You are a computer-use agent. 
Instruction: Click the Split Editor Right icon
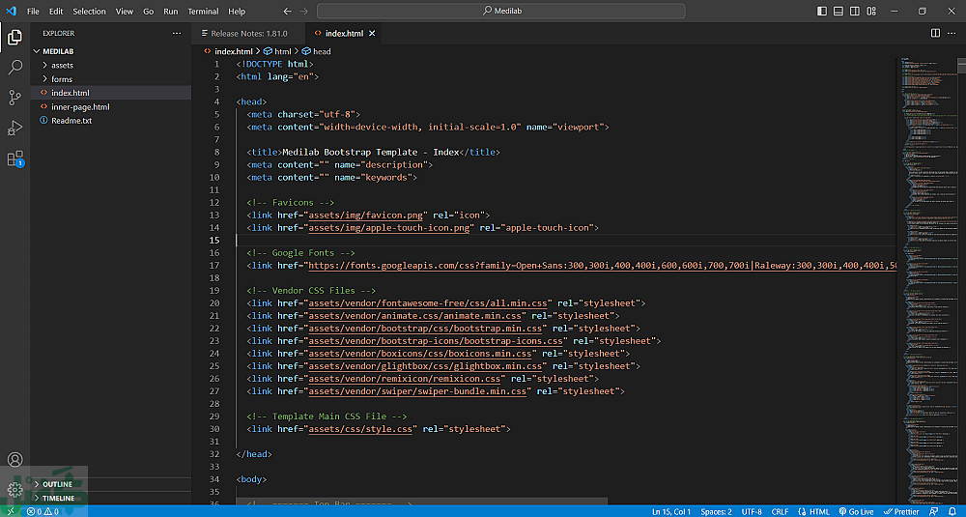[935, 33]
